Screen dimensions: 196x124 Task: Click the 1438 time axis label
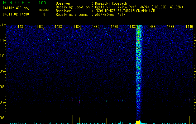[x=152, y=27]
